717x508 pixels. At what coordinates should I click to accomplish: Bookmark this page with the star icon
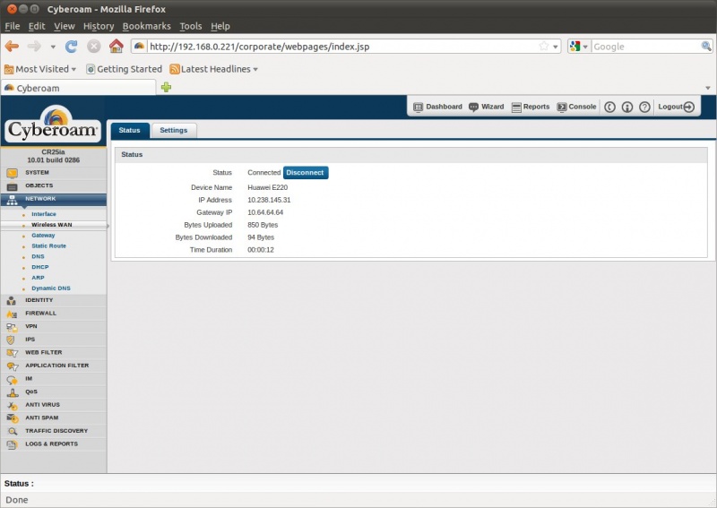tap(543, 47)
